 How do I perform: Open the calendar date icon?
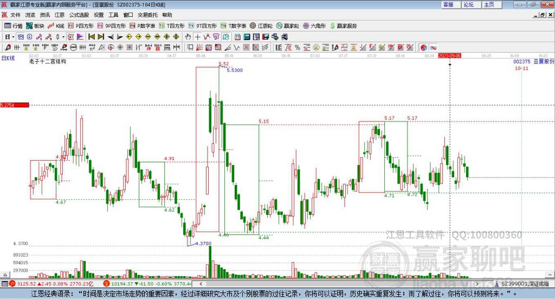click(237, 37)
